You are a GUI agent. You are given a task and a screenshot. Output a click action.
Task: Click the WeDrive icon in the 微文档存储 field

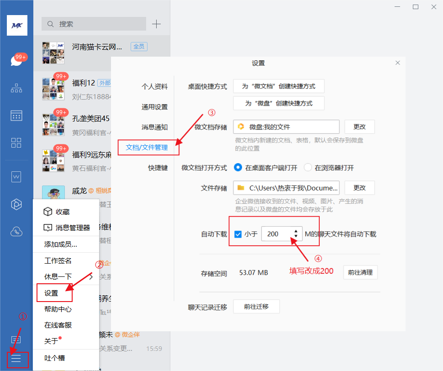[x=241, y=127]
